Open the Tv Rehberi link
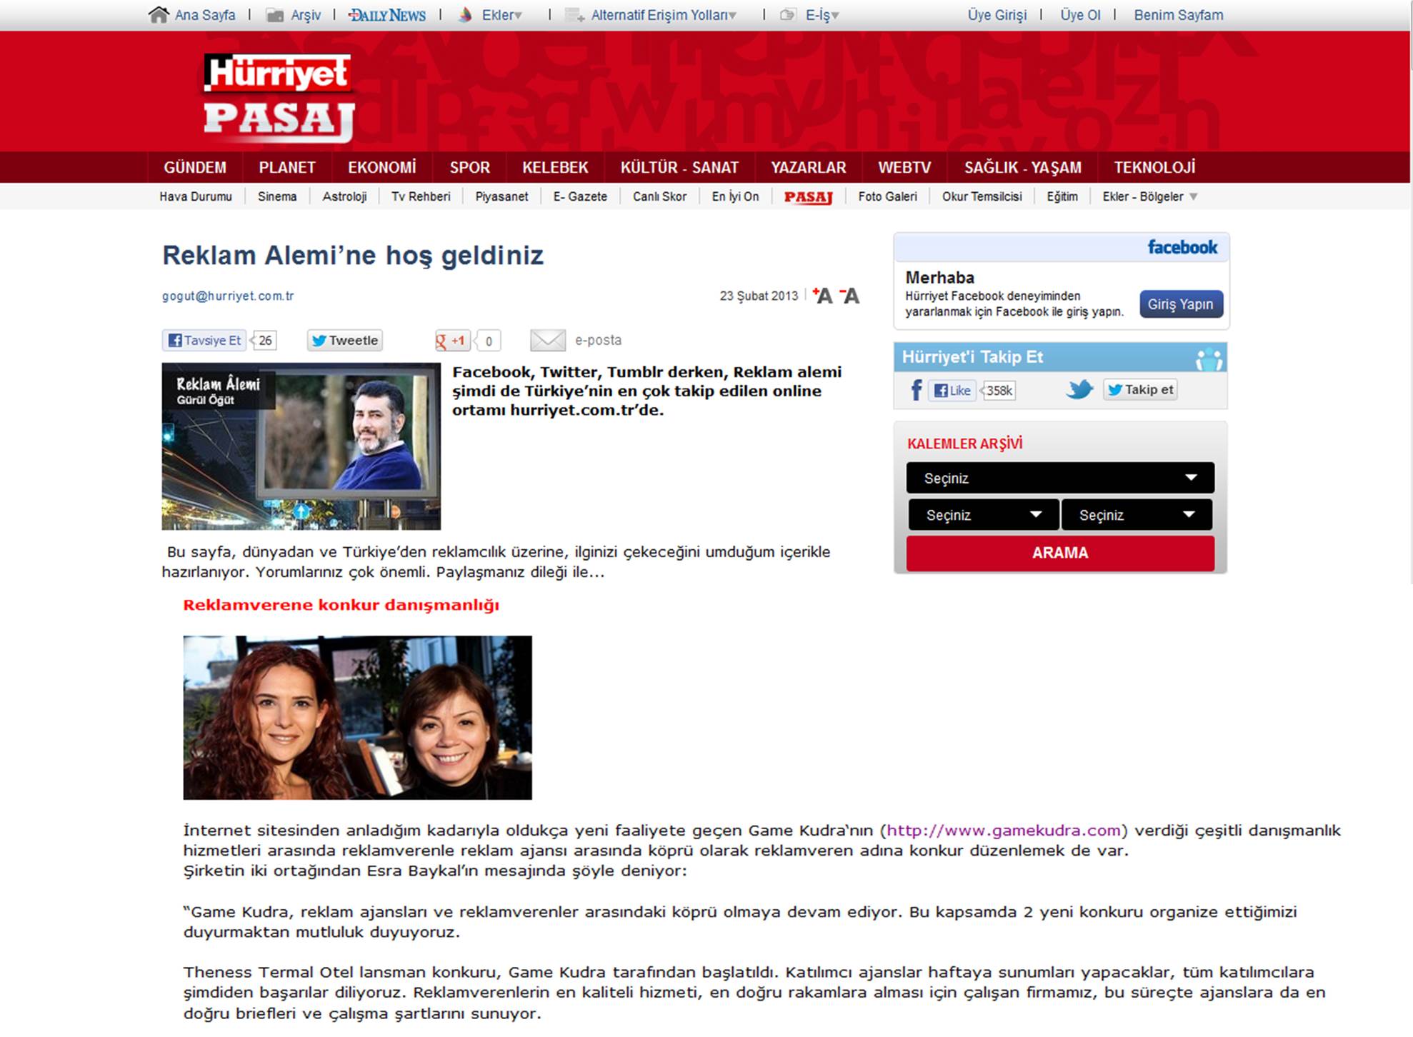Viewport: 1413px width, 1037px height. [421, 196]
